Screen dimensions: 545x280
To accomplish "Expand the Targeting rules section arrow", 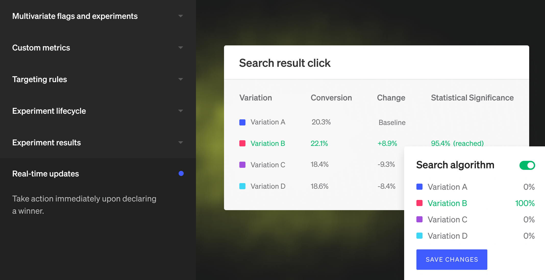I will [x=181, y=79].
